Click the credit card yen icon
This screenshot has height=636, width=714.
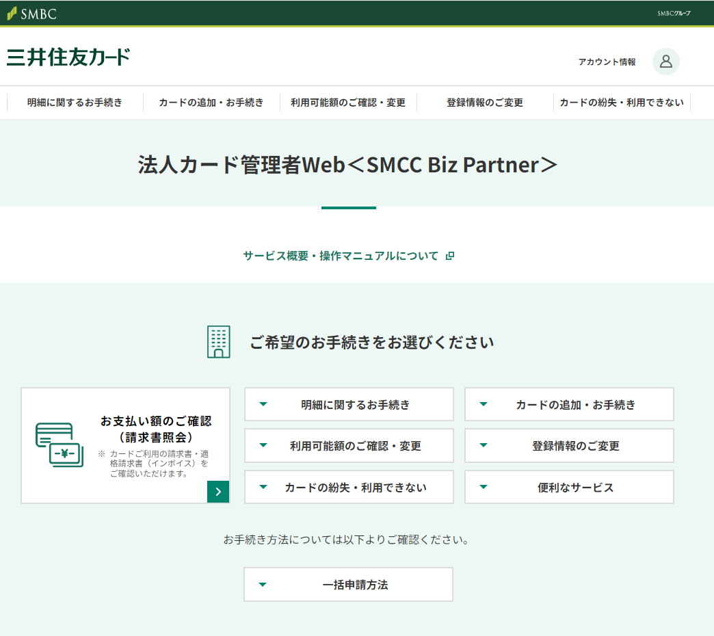(x=59, y=445)
